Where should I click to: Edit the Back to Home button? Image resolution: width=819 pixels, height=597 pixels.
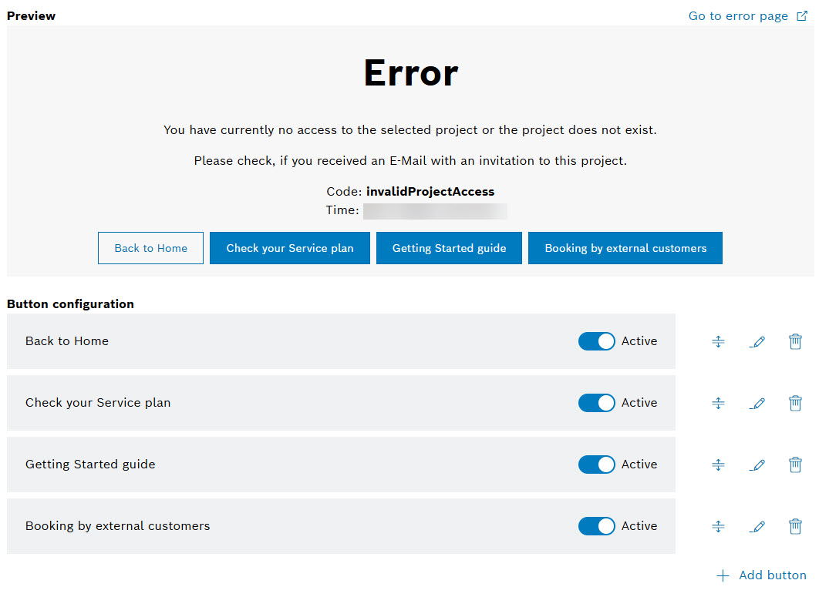coord(757,341)
